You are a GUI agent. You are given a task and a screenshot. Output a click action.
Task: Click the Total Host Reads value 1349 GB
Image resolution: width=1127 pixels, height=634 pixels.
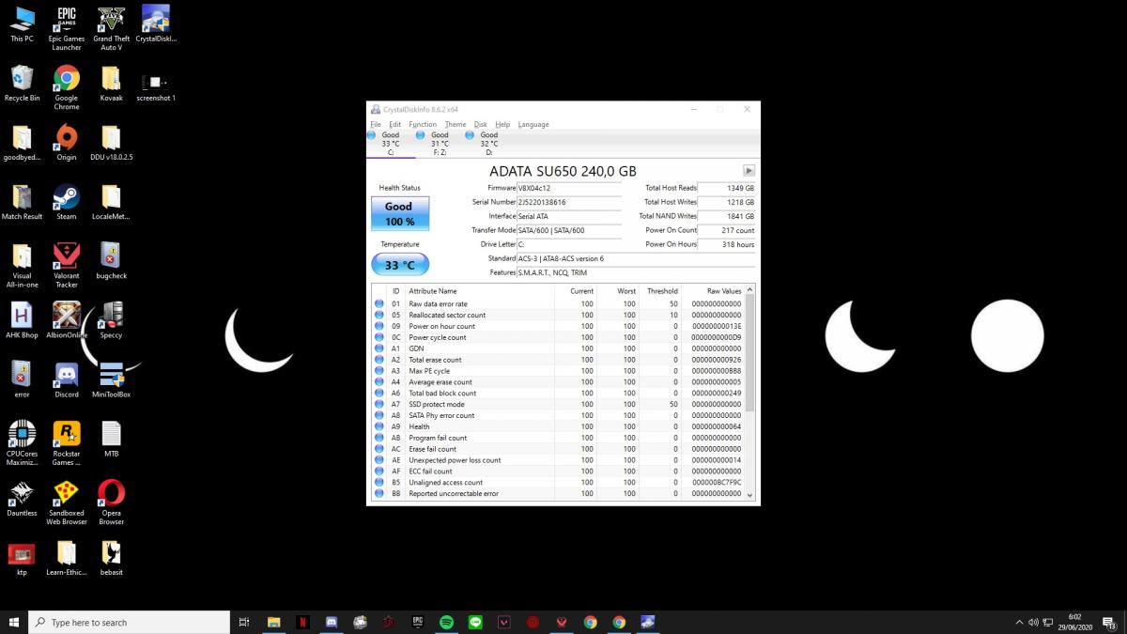tap(727, 188)
